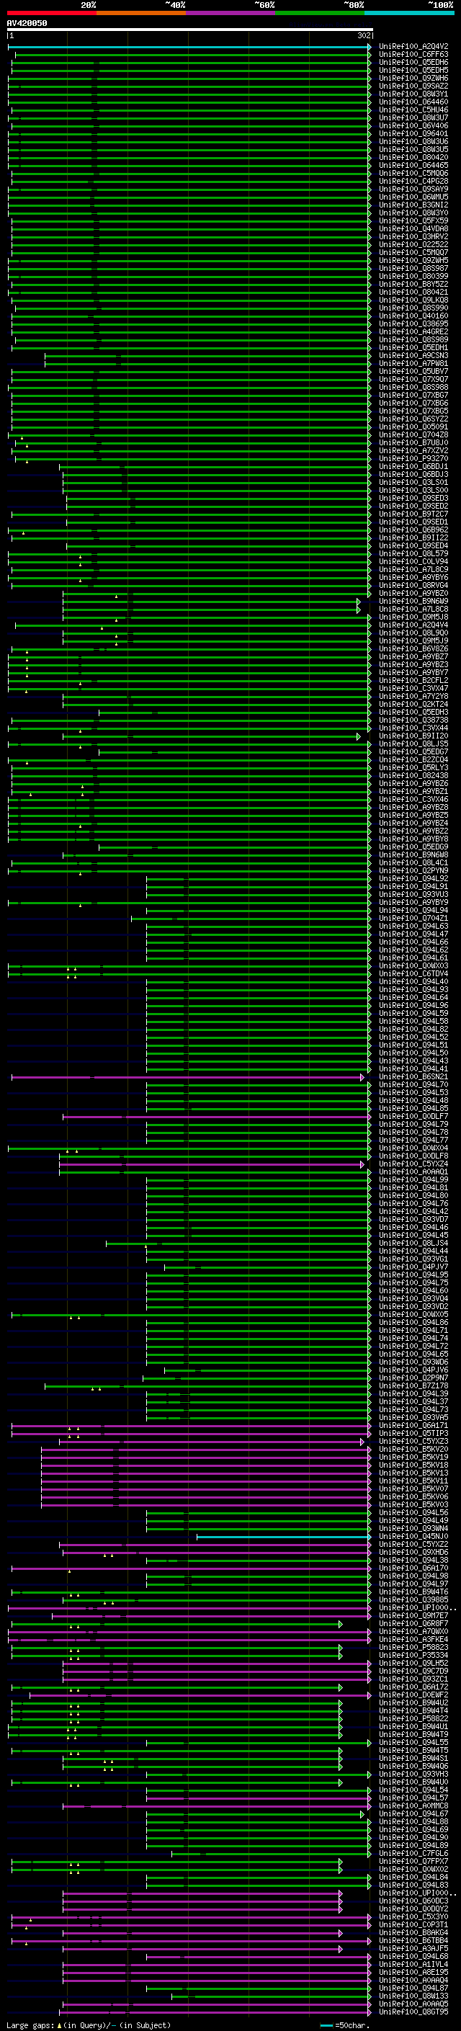This screenshot has height=2031, width=461.
Task: Select the UniRef100_Q2P9N7 label
Action: 413,1378
